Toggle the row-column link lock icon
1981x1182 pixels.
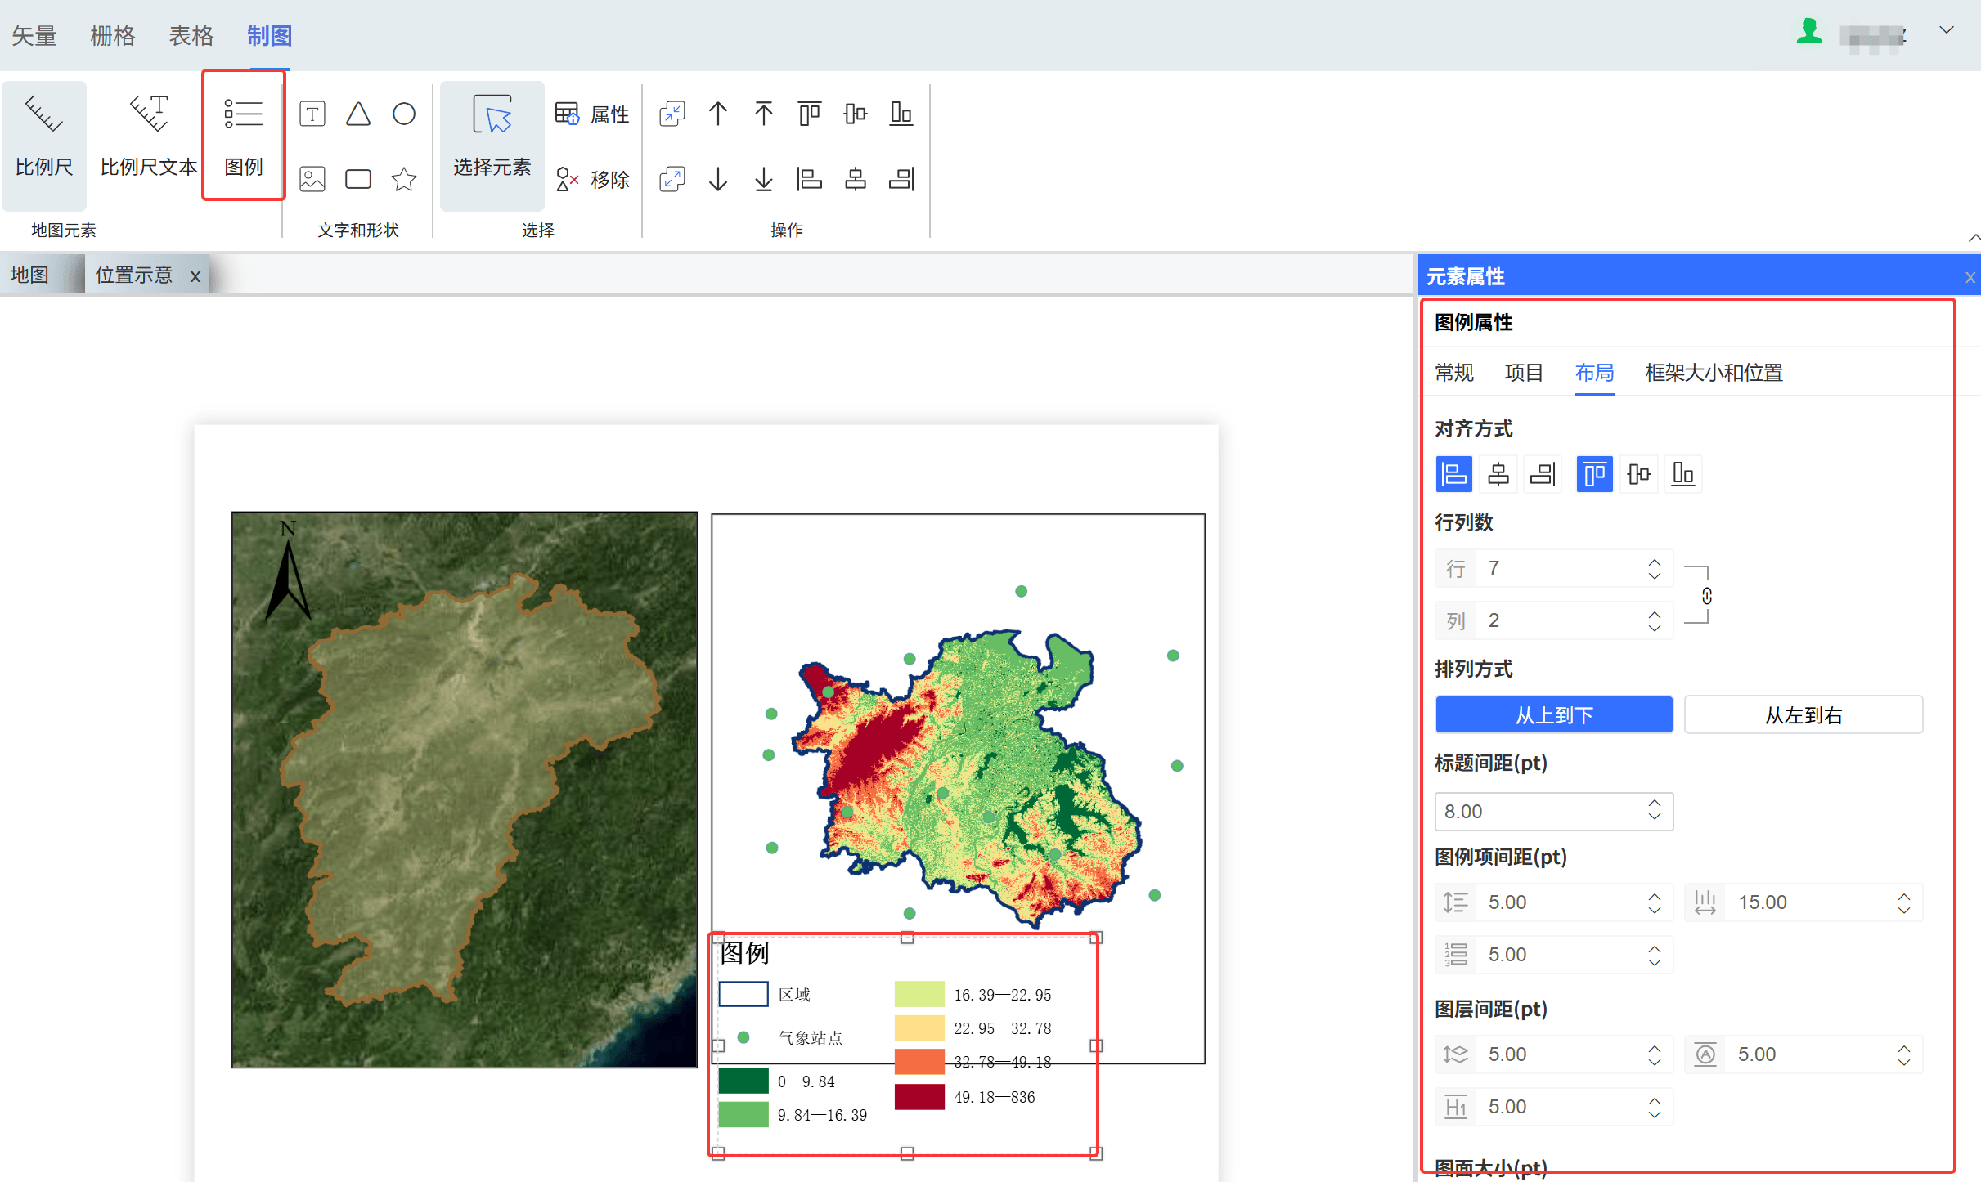pos(1706,595)
